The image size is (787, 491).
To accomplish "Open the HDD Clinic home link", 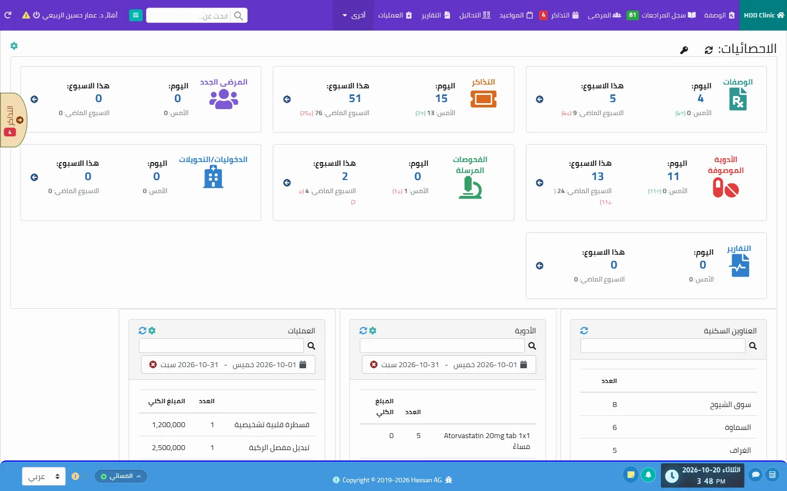I will (763, 15).
